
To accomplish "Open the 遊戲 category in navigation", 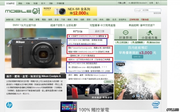I will click(82, 20).
